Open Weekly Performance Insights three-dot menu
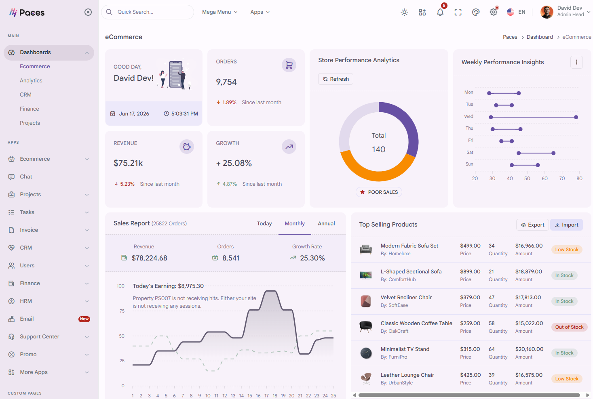Image resolution: width=593 pixels, height=399 pixels. (x=576, y=62)
